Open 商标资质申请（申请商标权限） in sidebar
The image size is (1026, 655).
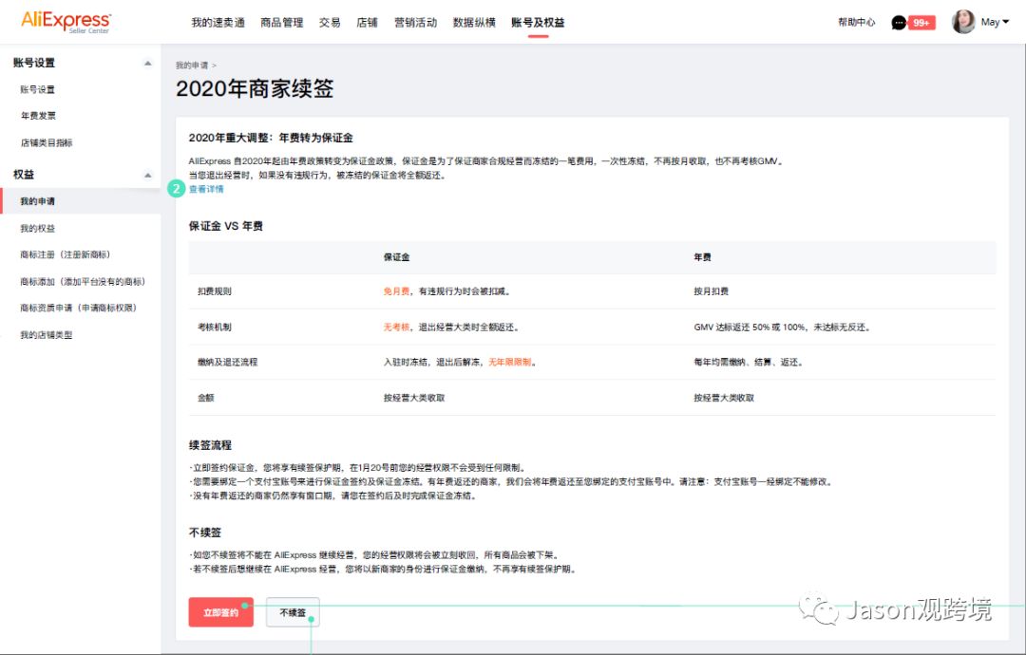click(x=79, y=308)
